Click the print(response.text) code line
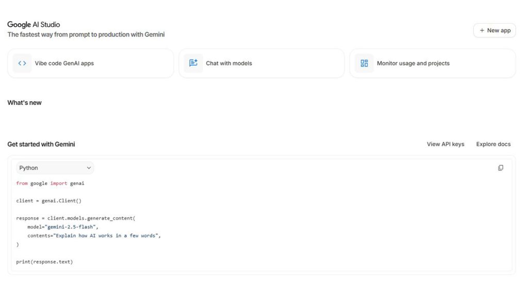 (44, 262)
